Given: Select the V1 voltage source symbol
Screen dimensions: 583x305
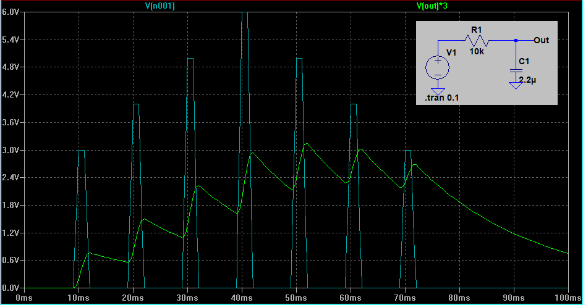Looking at the screenshot, I should click(438, 68).
